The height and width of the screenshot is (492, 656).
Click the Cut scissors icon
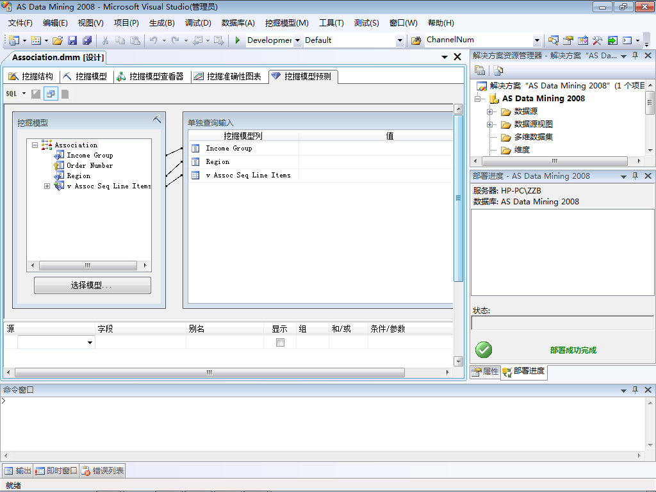[x=106, y=40]
